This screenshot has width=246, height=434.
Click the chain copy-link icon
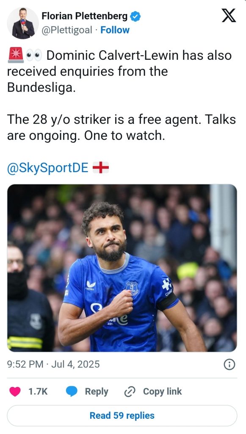(130, 392)
